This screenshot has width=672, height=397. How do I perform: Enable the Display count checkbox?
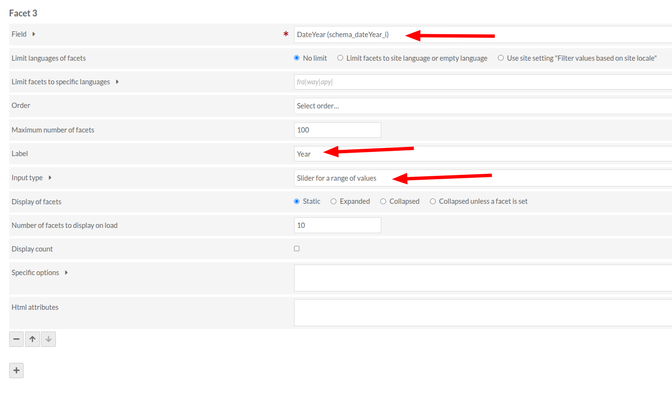point(297,249)
